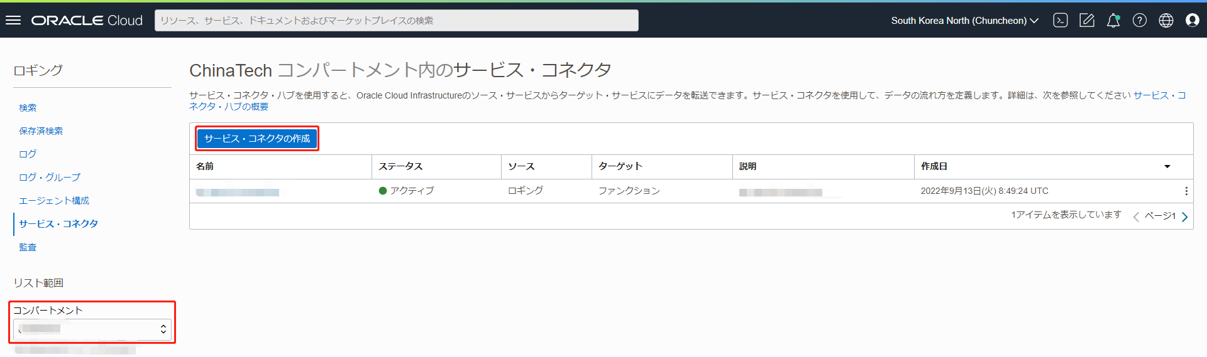Select ログ・グループ in the sidebar

click(x=50, y=178)
